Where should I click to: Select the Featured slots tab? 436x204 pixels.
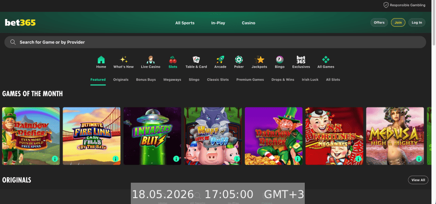point(98,80)
